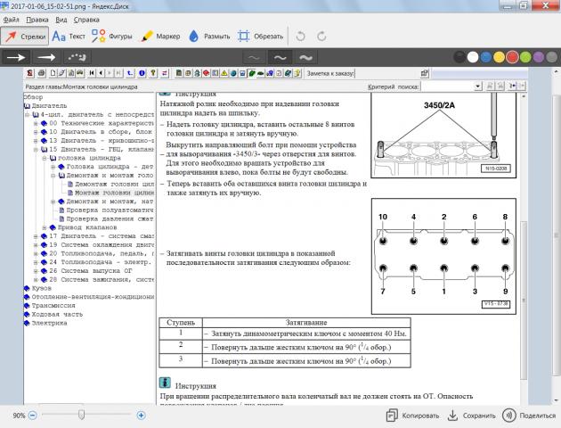This screenshot has height=428, width=561.
Task: Pick the black color swatch
Action: 459,57
